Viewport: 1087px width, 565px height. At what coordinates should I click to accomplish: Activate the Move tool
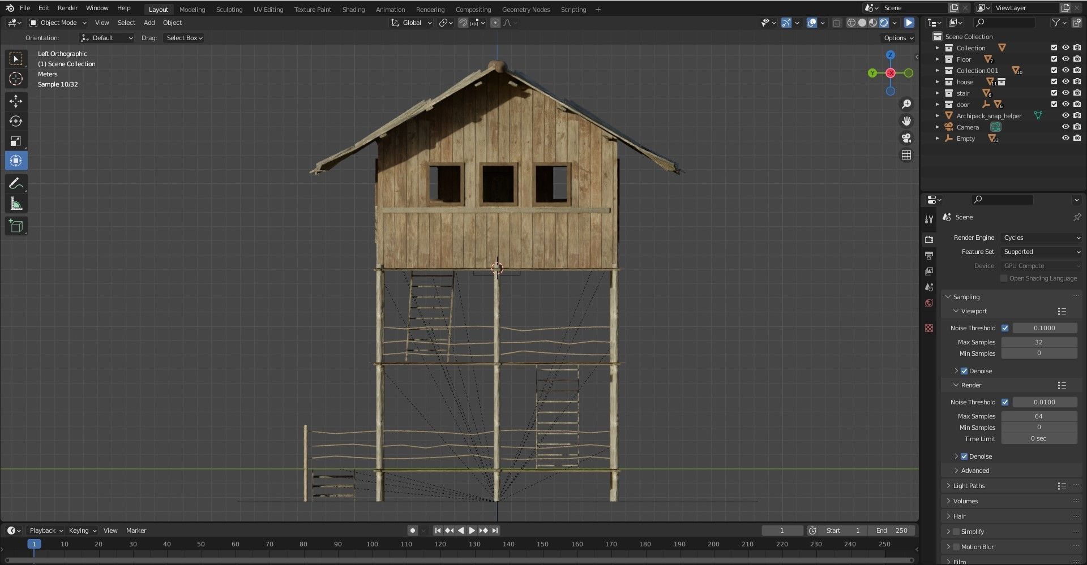point(16,101)
